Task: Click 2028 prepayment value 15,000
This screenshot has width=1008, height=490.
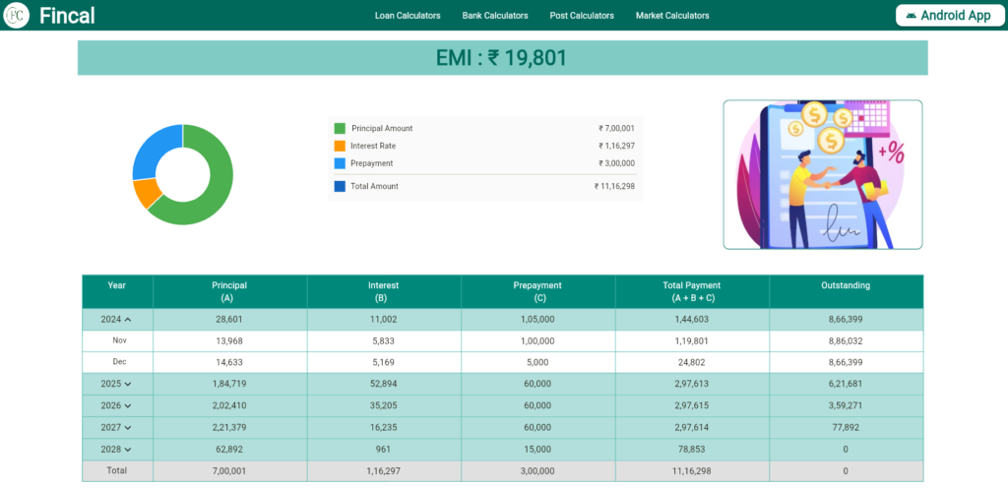Action: pyautogui.click(x=537, y=449)
